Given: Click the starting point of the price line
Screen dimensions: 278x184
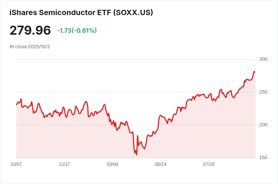Looking at the screenshot, I should (17, 105).
